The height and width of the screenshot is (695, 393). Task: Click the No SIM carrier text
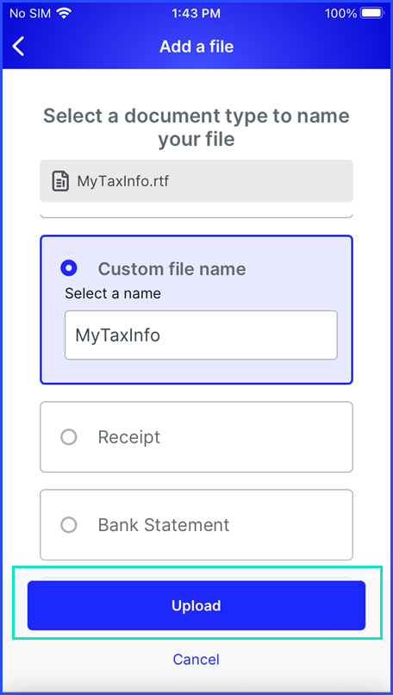(31, 14)
